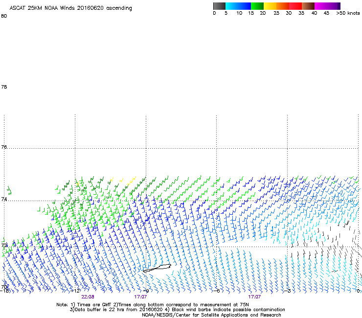Screen dimensions: 362x318
Task: Click the '-3' longitude axis label
Action: click(x=288, y=291)
